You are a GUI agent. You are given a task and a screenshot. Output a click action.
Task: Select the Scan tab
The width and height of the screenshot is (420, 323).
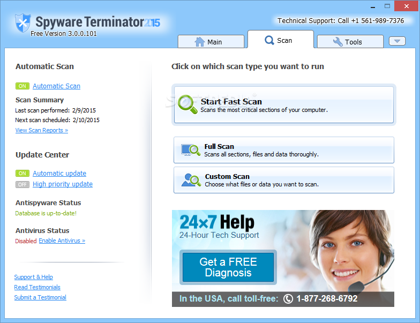tap(281, 40)
